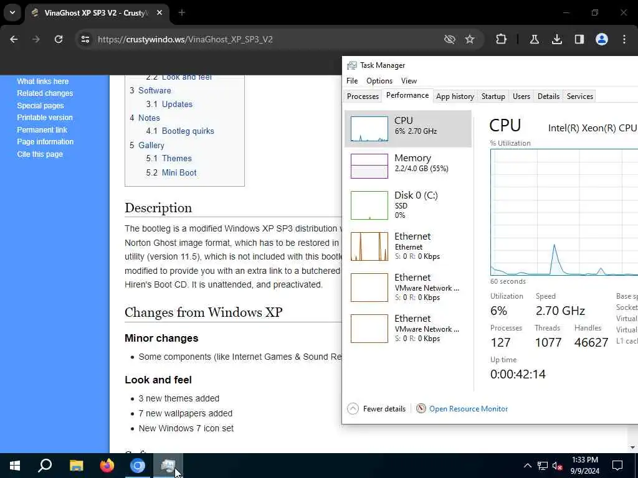This screenshot has width=638, height=478.
Task: Reload the page with the refresh icon
Action: coord(59,39)
